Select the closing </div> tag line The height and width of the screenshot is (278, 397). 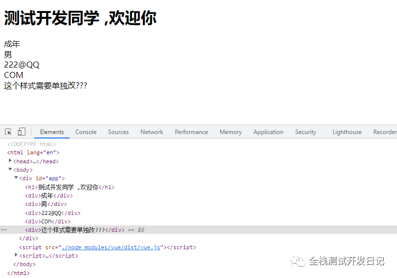[x=29, y=238]
